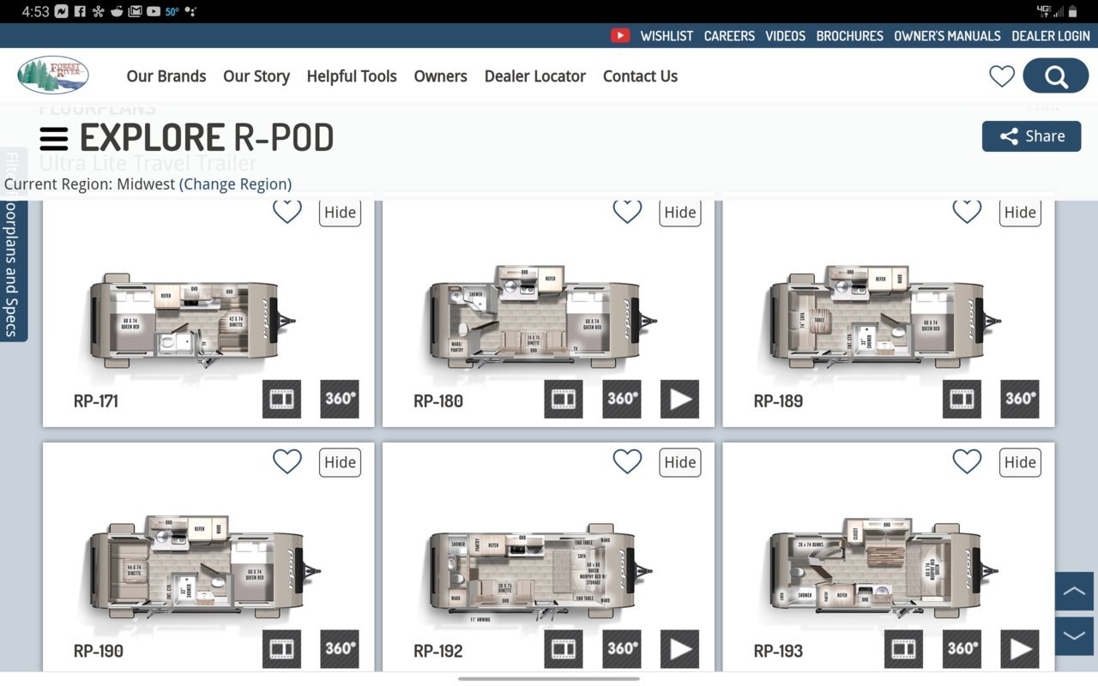Open the Explore R-Pod hamburger menu
1098x686 pixels.
pyautogui.click(x=54, y=139)
